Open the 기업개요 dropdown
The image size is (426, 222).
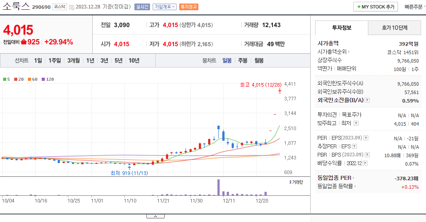tap(164, 7)
